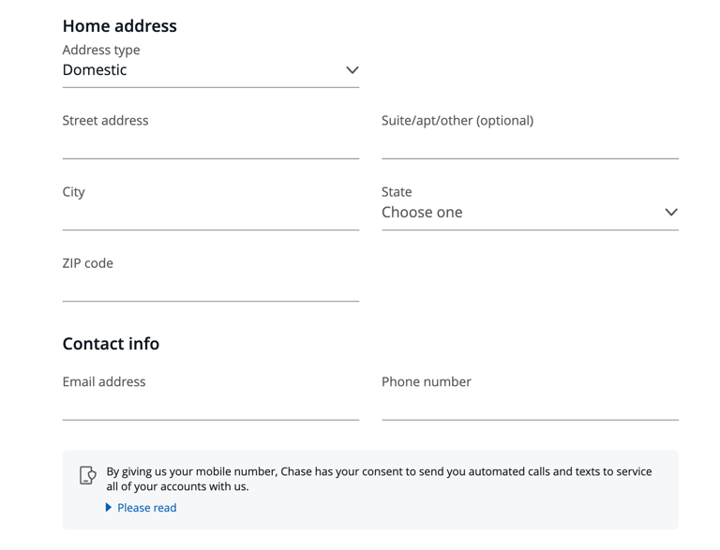Image resolution: width=720 pixels, height=550 pixels.
Task: Click the State field label
Action: coord(397,191)
